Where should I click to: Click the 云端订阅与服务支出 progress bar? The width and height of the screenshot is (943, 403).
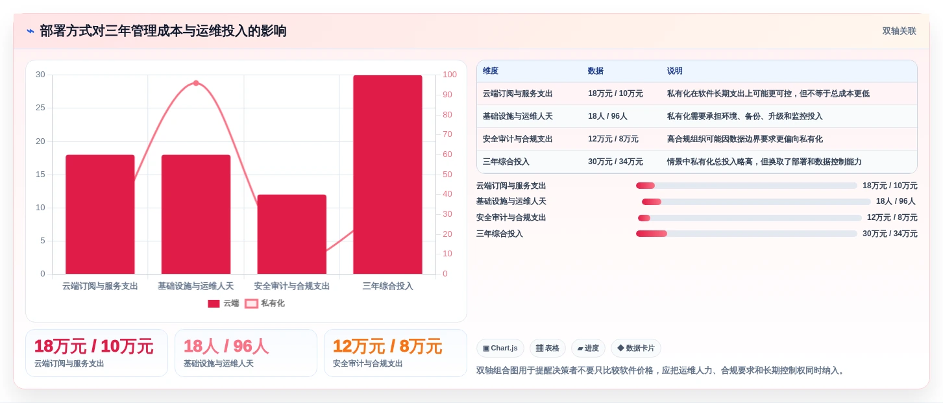[x=746, y=186]
